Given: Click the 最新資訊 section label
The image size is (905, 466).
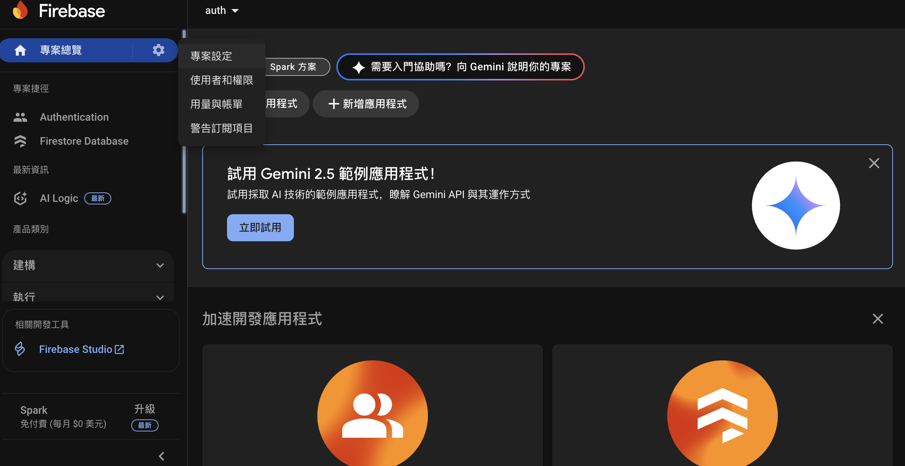Looking at the screenshot, I should [x=31, y=170].
